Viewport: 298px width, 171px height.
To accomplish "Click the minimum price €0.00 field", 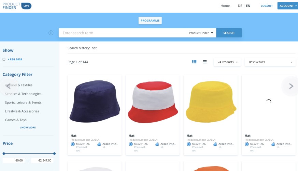I will point(14,160).
